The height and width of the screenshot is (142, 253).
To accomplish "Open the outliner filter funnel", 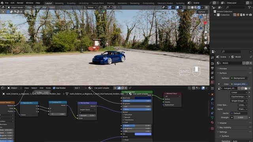I will pos(249,7).
